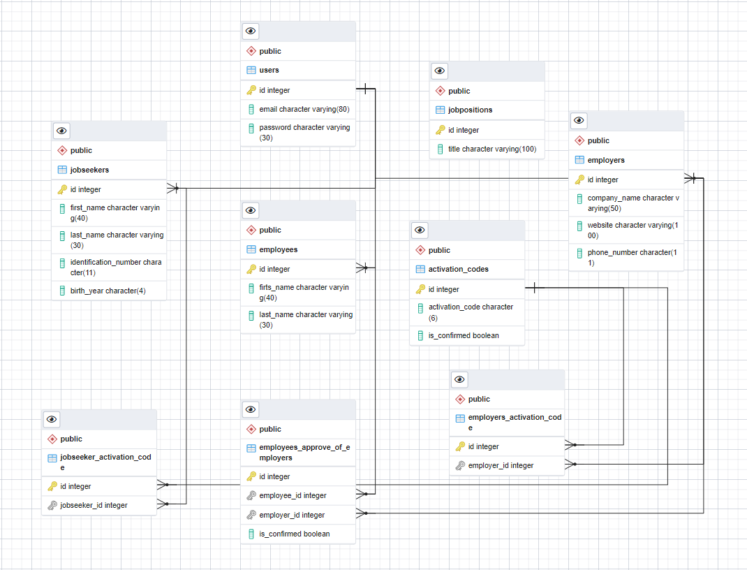
Task: Click the foreign key icon on jobseeker_id
Action: pyautogui.click(x=52, y=504)
